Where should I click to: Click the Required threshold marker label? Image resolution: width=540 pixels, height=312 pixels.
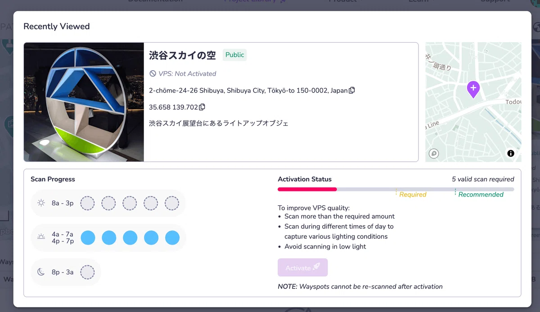pyautogui.click(x=413, y=195)
